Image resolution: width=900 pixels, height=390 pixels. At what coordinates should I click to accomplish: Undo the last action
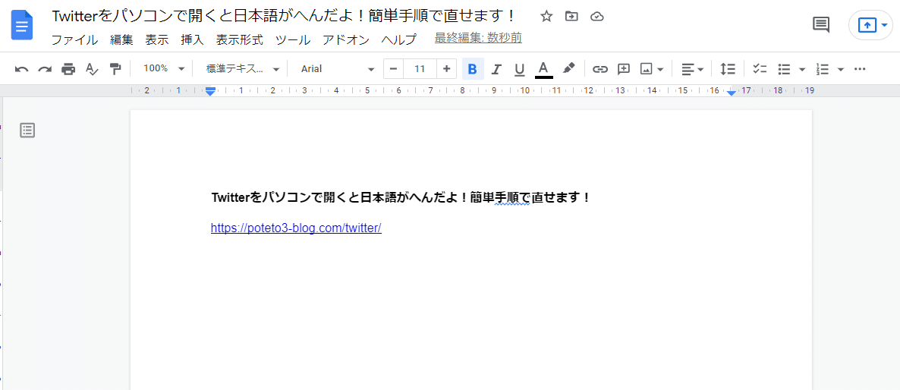tap(22, 69)
